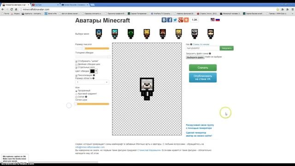295x166 pixels.
Task: Adjust the pixel size orange slider
Action: point(92,48)
